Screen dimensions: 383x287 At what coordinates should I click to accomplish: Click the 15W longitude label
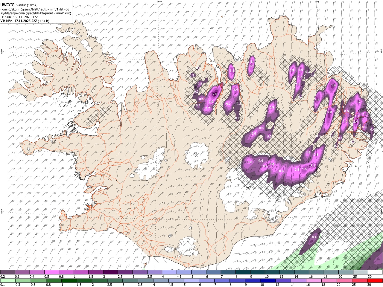tap(317, 1)
